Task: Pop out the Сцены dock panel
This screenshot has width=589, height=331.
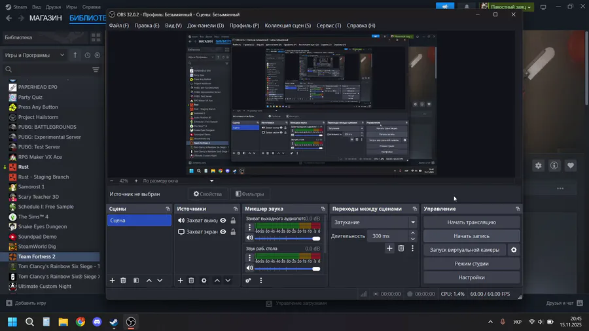Action: [168, 209]
